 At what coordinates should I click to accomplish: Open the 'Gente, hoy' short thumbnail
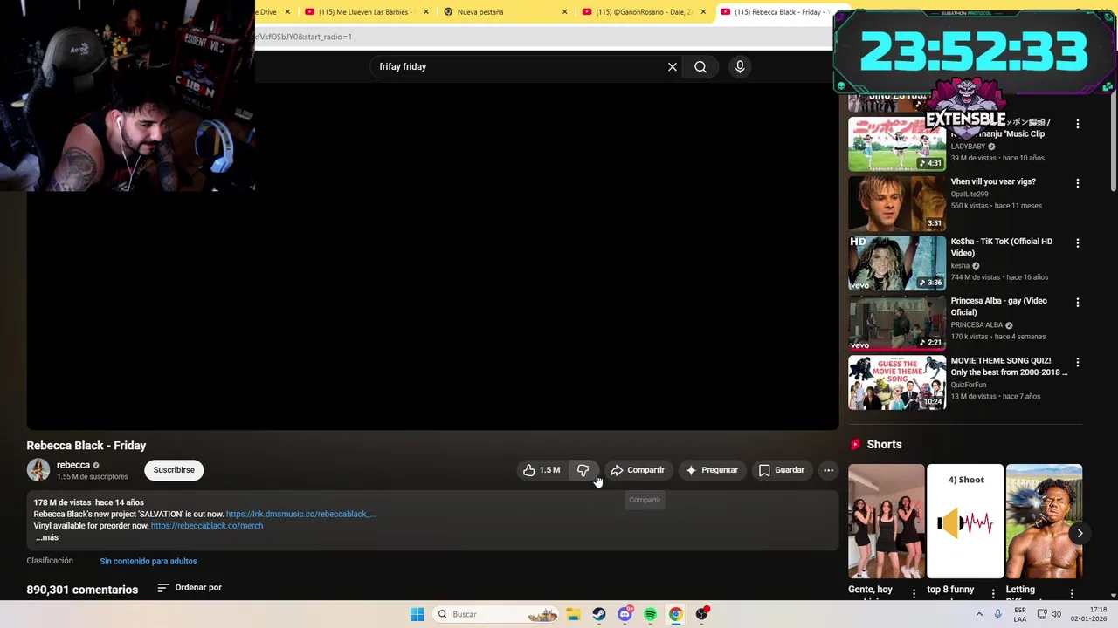[x=886, y=521]
